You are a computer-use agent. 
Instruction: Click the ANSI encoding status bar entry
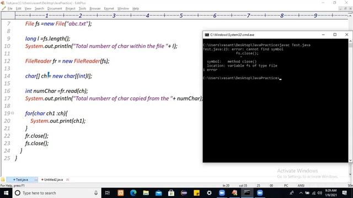pos(301,186)
